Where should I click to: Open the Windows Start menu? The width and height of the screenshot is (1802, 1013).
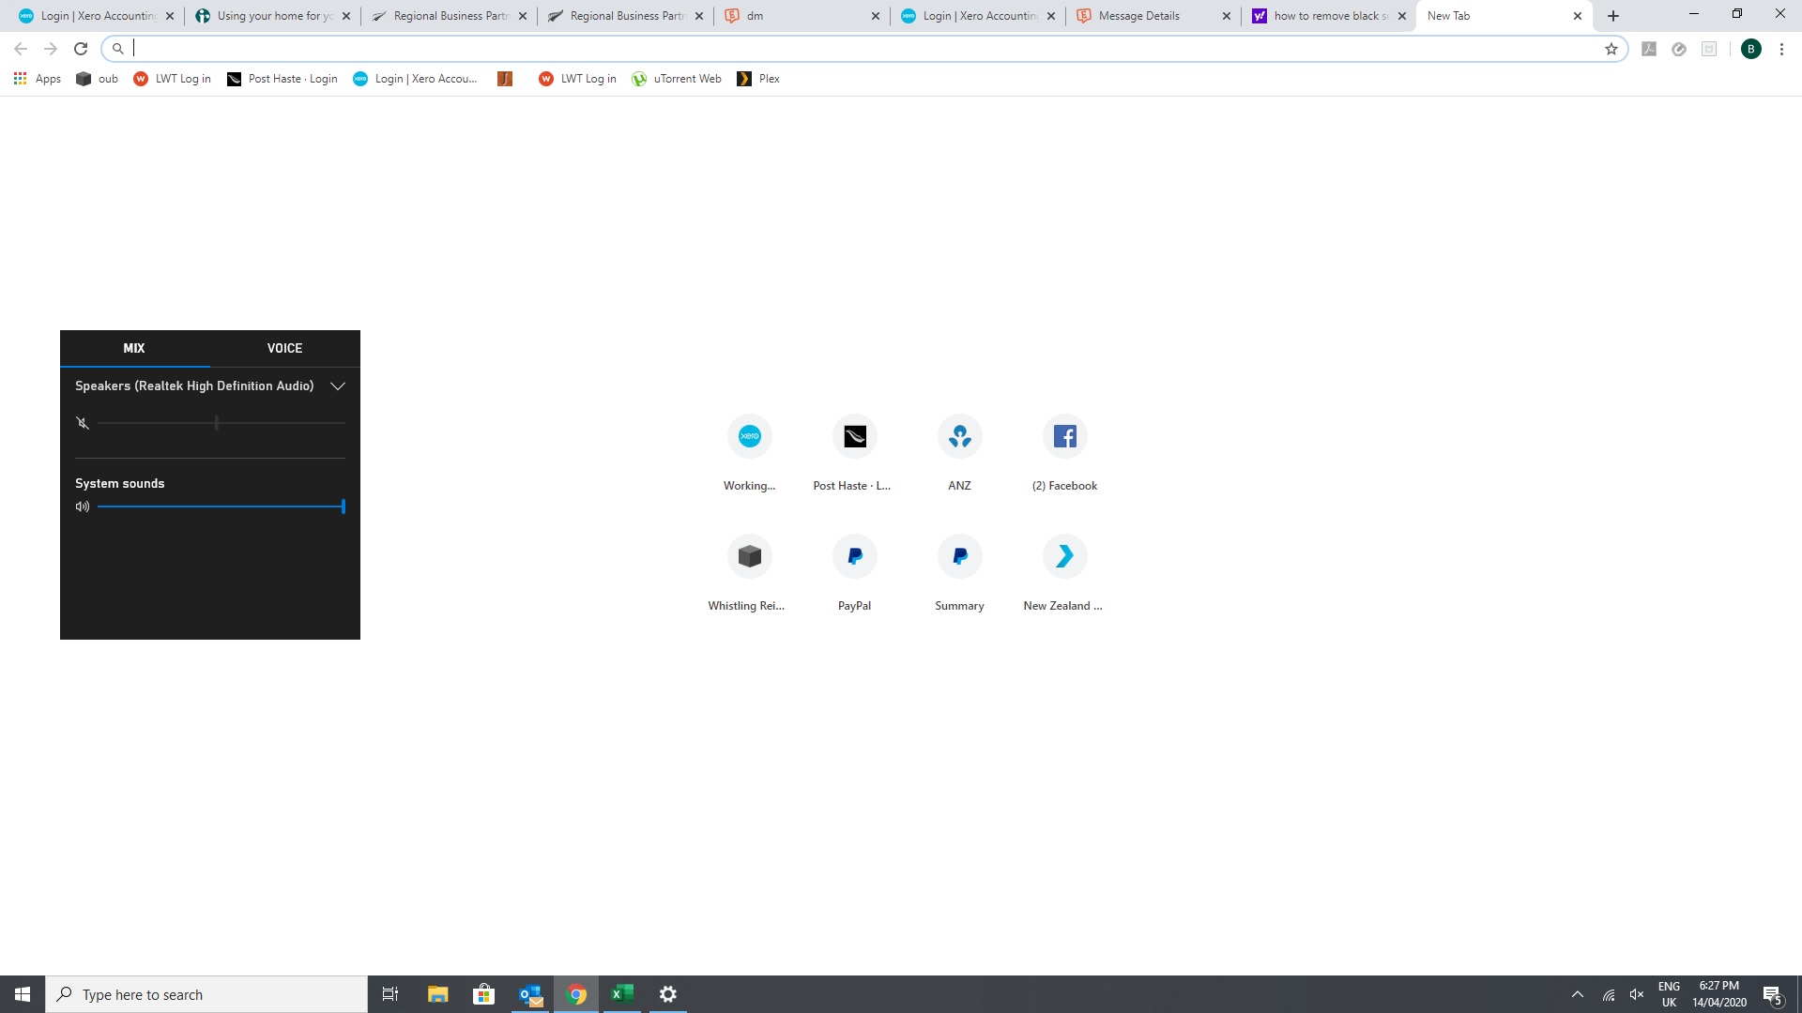coord(23,994)
